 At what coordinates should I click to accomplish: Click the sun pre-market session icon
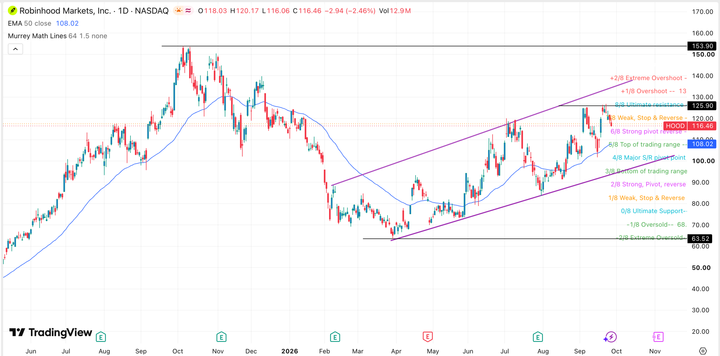click(179, 11)
